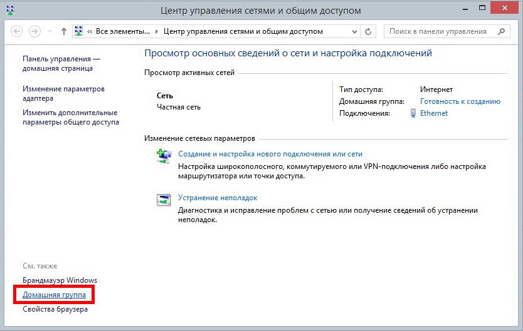Click the search magnifier icon
The width and height of the screenshot is (523, 331).
point(501,31)
